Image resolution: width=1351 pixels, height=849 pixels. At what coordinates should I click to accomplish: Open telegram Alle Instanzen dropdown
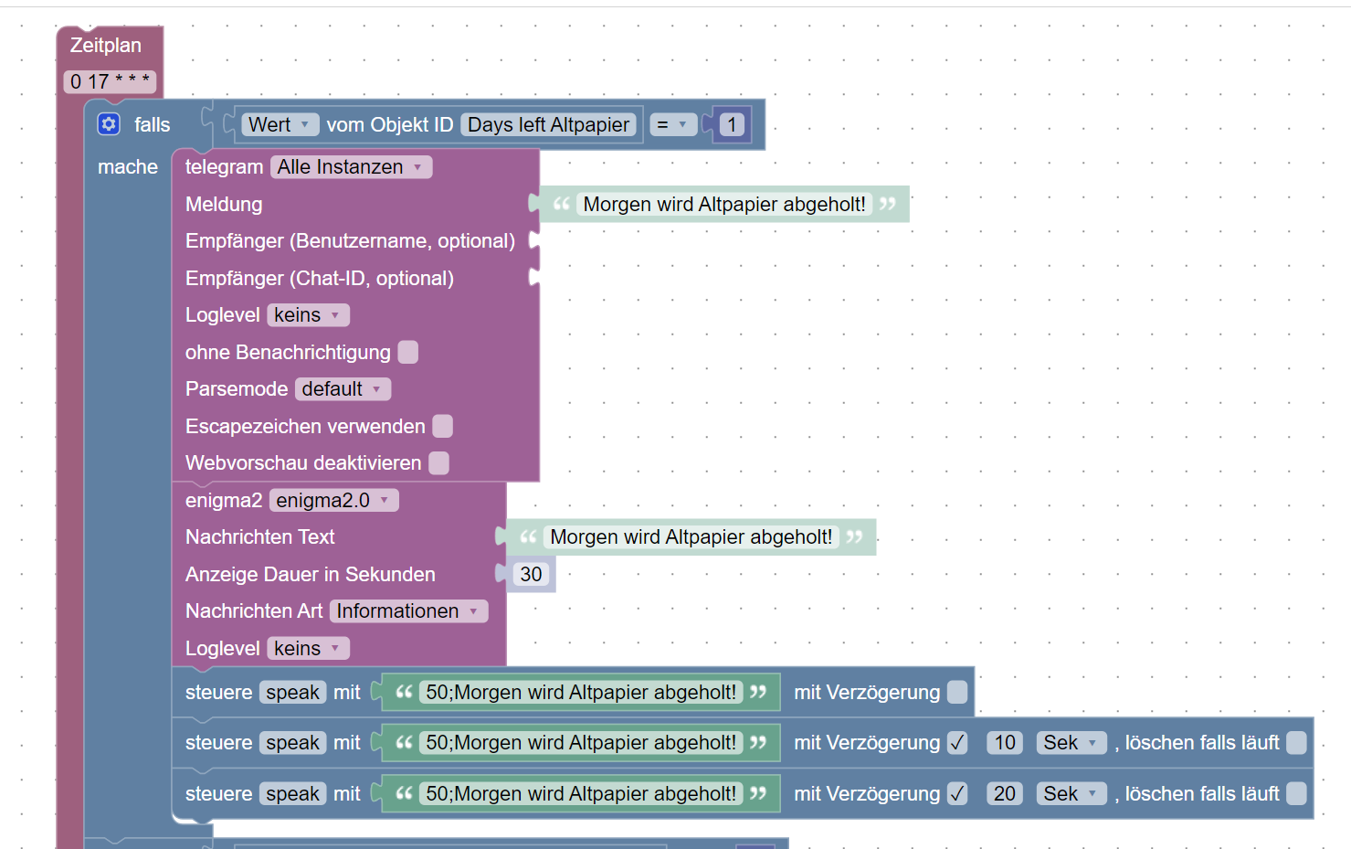pyautogui.click(x=351, y=167)
